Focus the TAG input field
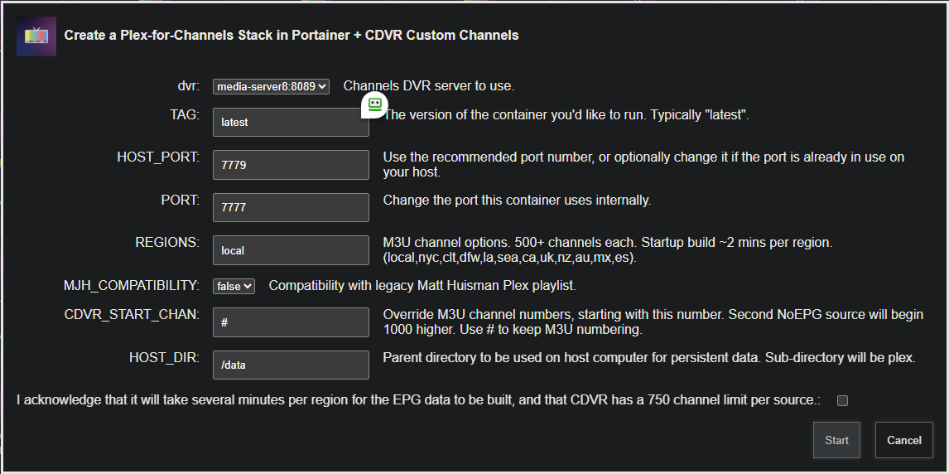Viewport: 949px width, 474px height. tap(290, 122)
